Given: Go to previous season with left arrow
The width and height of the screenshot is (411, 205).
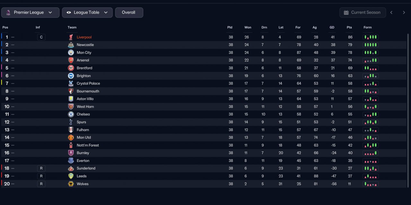Looking at the screenshot, I should (391, 13).
